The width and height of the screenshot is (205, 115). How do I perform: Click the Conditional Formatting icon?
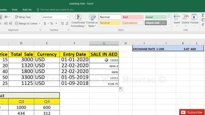click(x=78, y=18)
